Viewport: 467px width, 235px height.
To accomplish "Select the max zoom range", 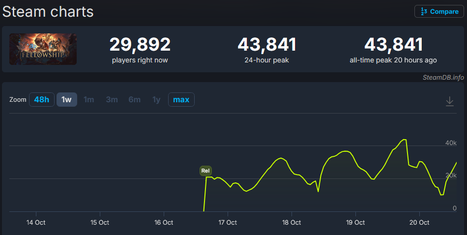I will point(181,99).
